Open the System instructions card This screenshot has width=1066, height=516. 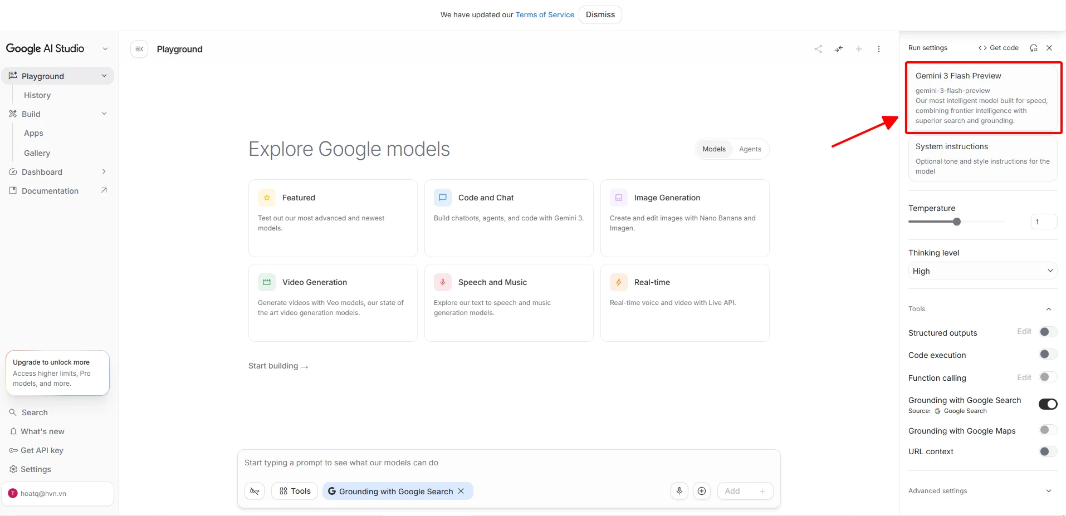982,159
